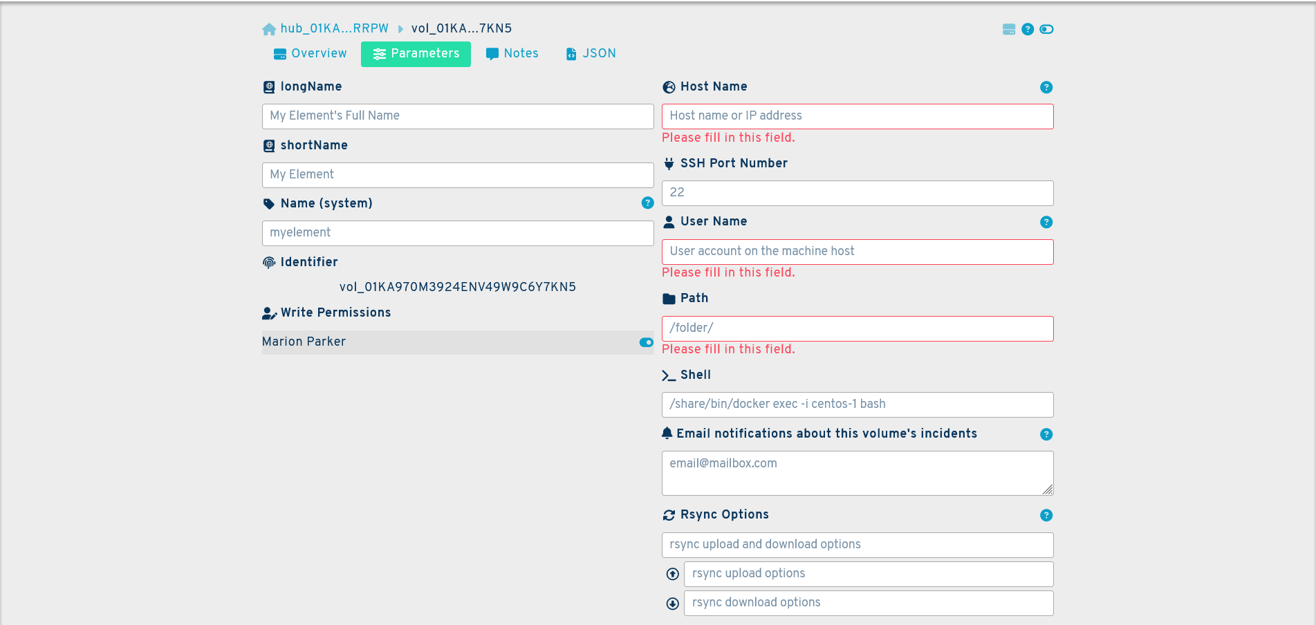Select the Parameters tab
Screen dimensions: 1316x625
[x=416, y=54]
